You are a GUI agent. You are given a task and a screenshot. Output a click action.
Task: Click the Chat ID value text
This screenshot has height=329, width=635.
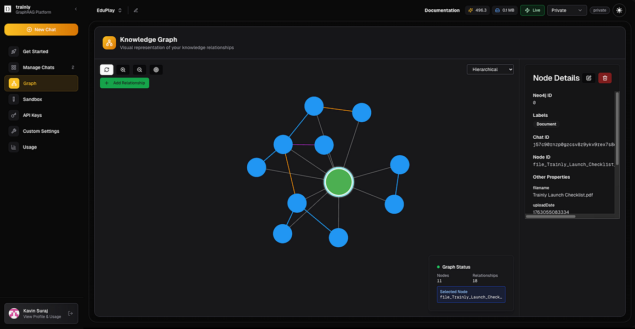[x=574, y=145]
